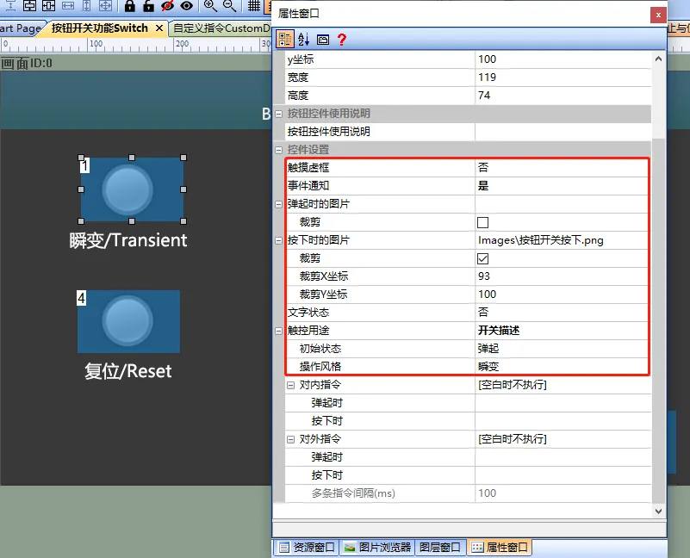Click the property list scroll down arrow

pyautogui.click(x=658, y=511)
